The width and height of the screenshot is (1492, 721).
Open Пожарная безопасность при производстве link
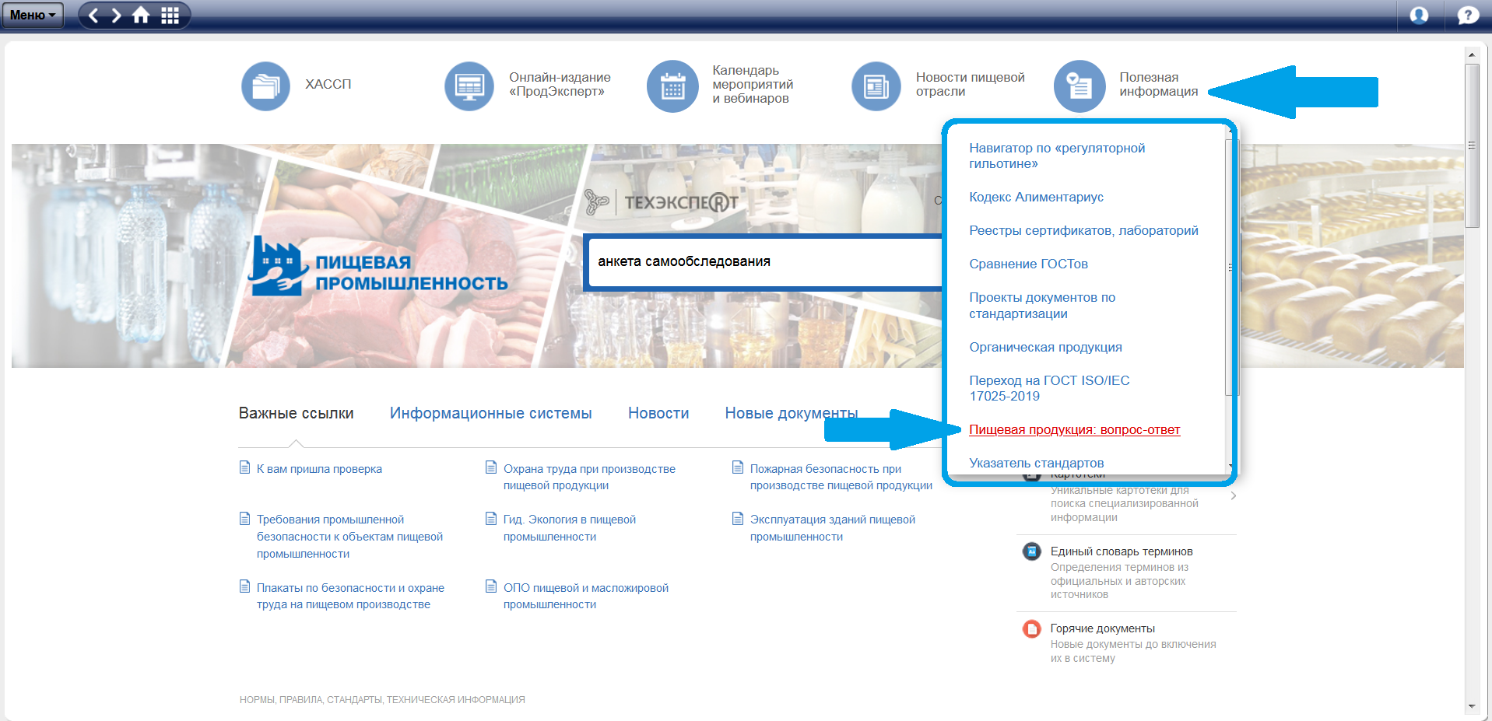tap(841, 477)
